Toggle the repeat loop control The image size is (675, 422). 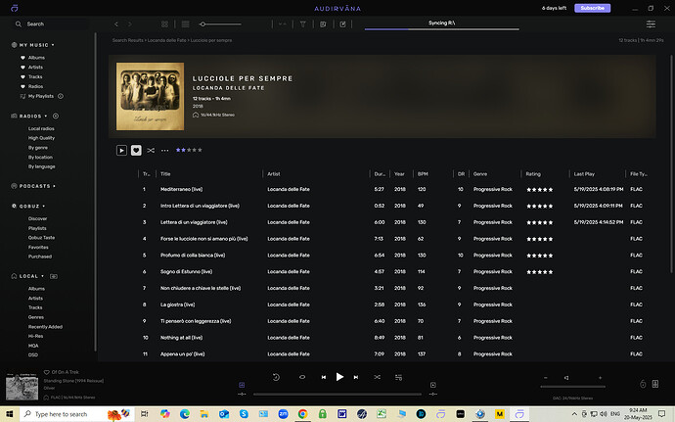(x=302, y=377)
